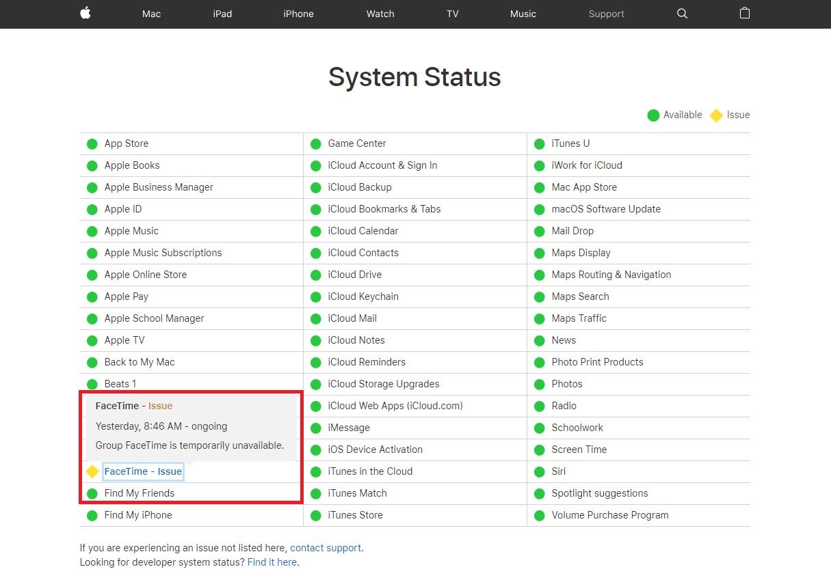Click the 'iCloud Storage Upgrades' service name

(x=384, y=384)
